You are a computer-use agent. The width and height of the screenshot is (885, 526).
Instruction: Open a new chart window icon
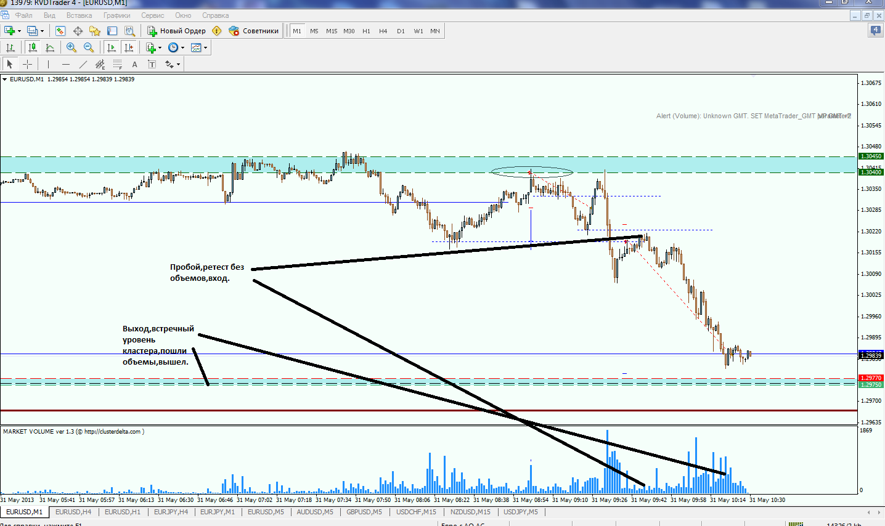(x=9, y=31)
